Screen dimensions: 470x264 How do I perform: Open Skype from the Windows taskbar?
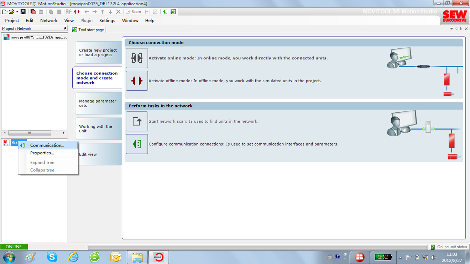(x=52, y=257)
